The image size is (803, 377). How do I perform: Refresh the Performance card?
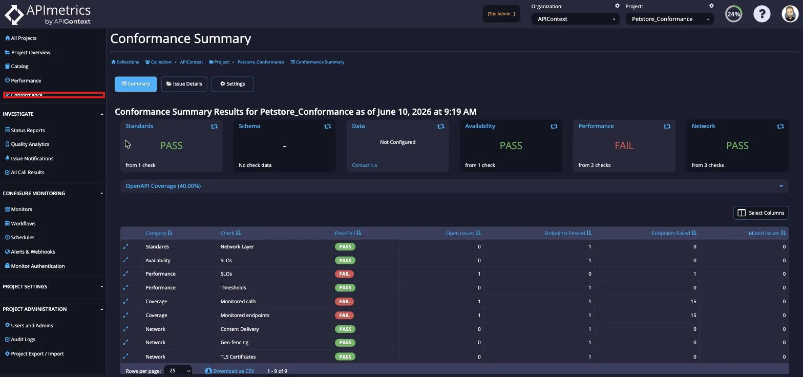click(667, 126)
